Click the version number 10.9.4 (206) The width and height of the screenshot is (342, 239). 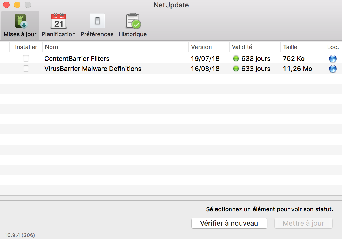[20, 235]
